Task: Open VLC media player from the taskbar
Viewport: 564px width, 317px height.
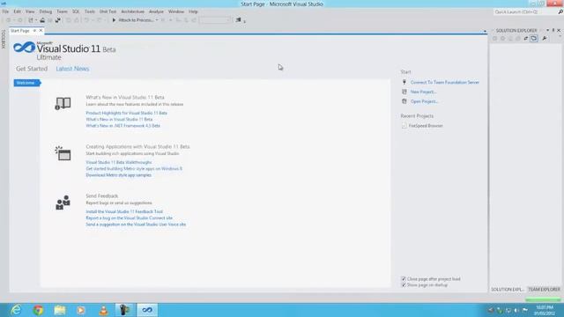Action: click(x=104, y=310)
